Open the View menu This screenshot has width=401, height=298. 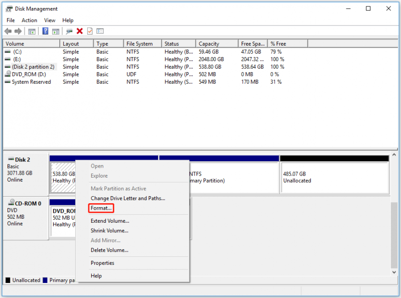tap(50, 20)
